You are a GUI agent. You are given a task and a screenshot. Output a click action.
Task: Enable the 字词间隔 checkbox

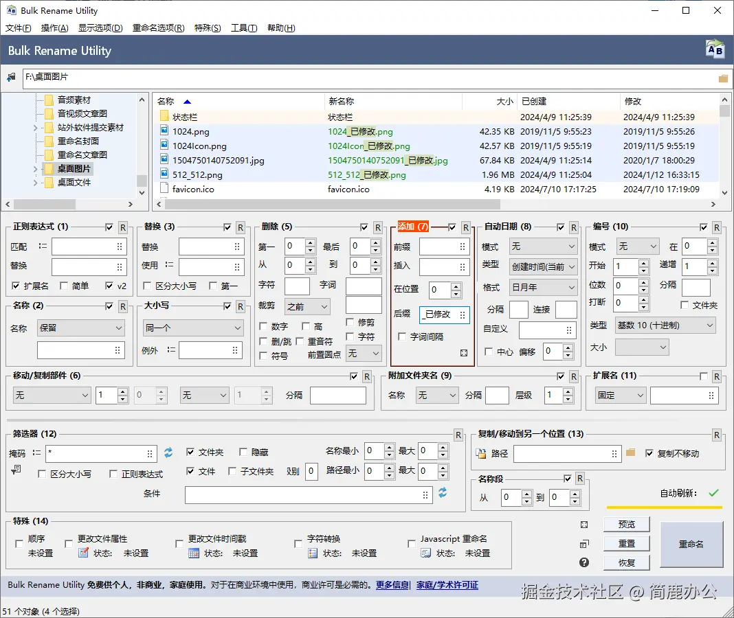point(401,336)
